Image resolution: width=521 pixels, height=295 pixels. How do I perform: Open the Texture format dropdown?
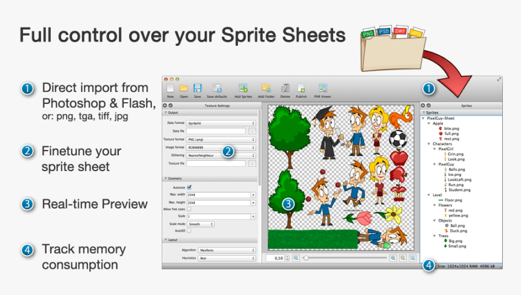pyautogui.click(x=221, y=140)
